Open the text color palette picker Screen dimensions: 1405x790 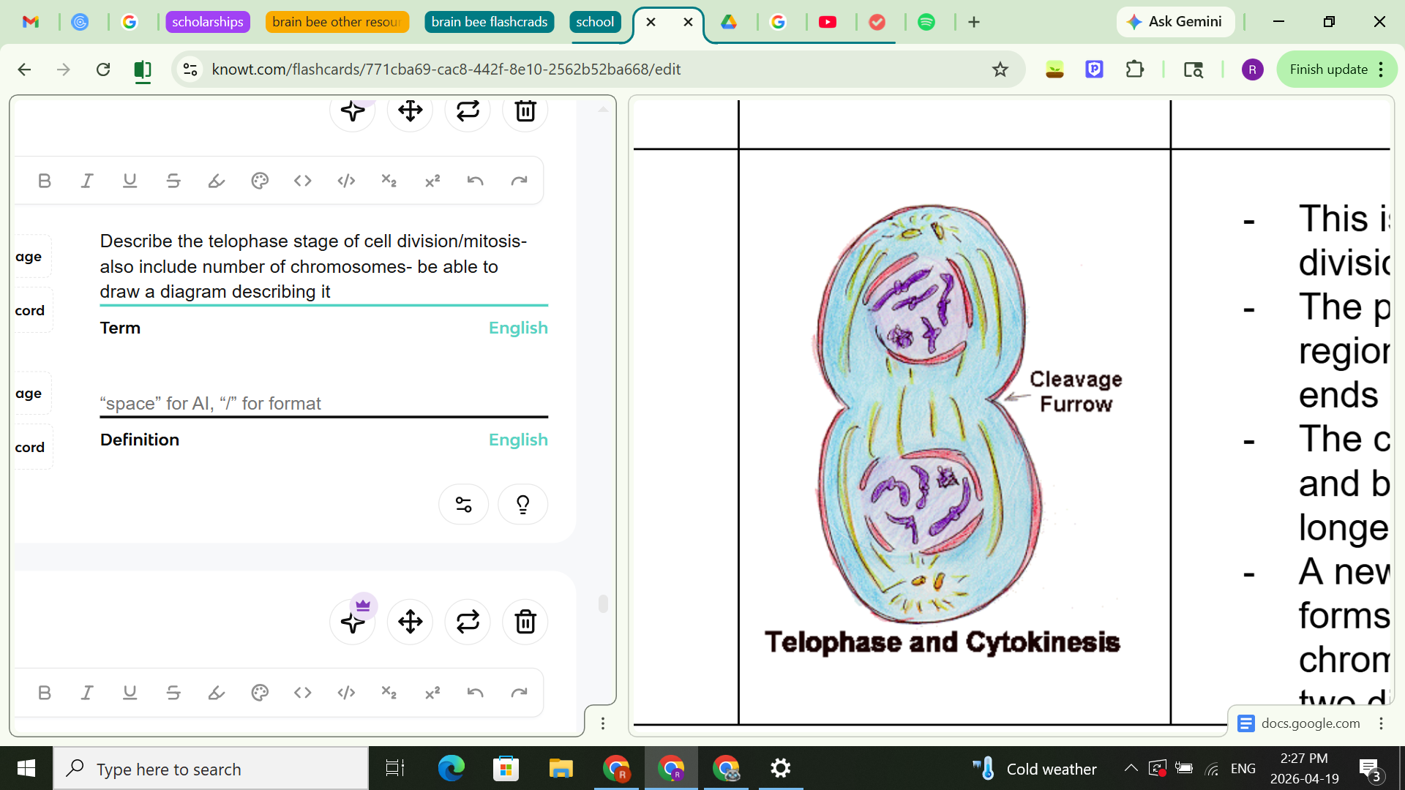point(259,181)
